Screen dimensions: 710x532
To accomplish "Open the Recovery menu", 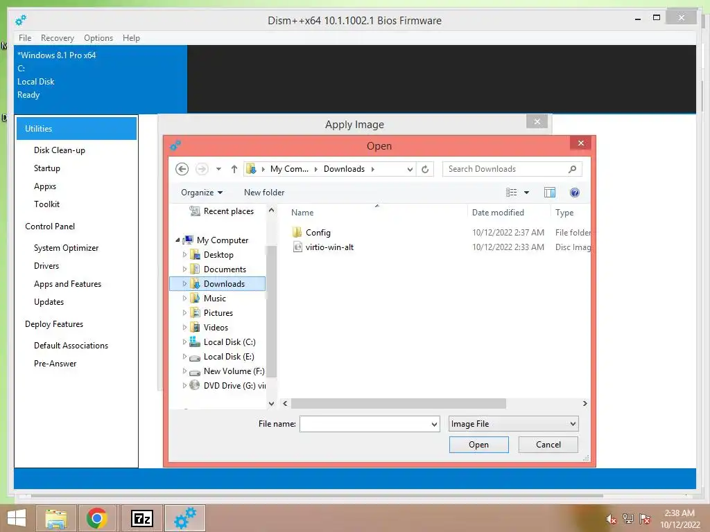I will click(58, 38).
